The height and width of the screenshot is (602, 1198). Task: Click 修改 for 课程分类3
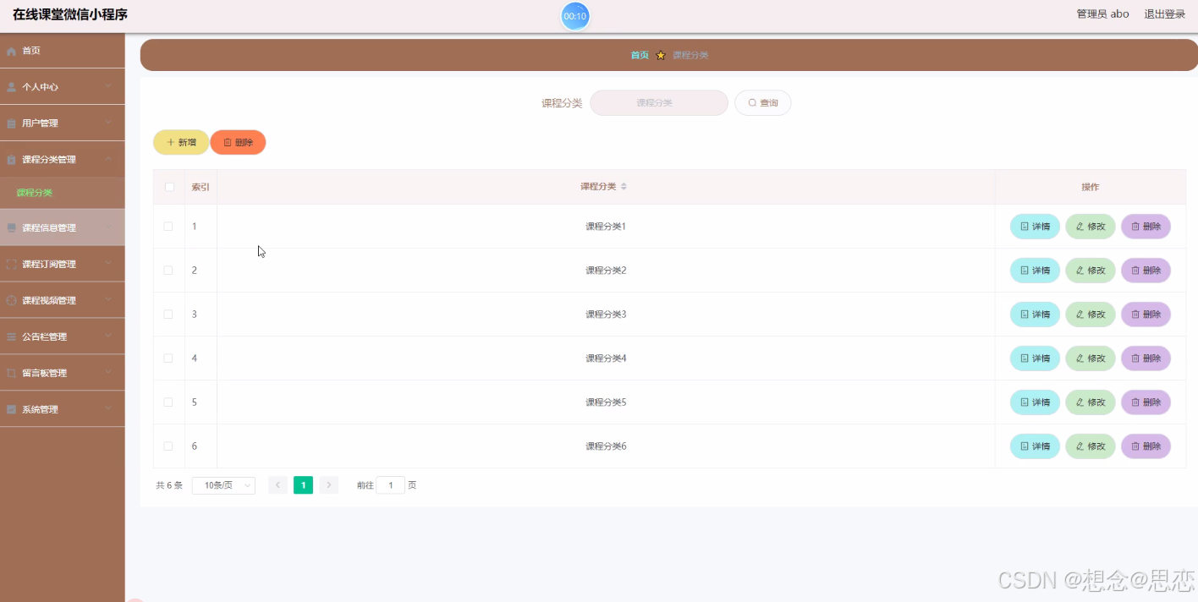1091,315
